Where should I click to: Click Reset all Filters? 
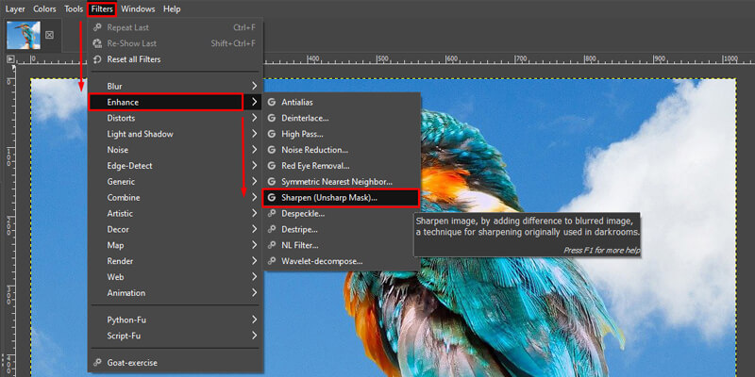[x=176, y=59]
